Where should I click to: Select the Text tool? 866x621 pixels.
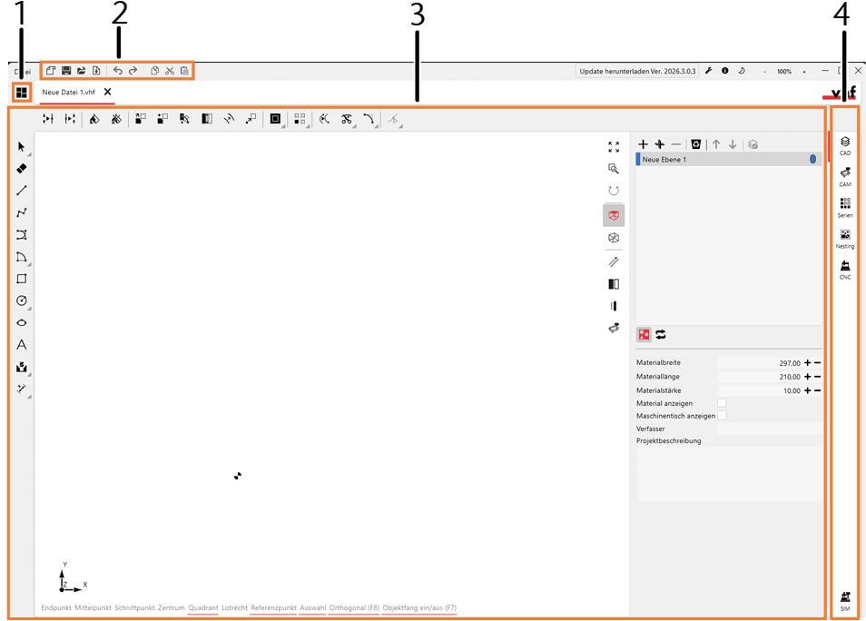(22, 345)
